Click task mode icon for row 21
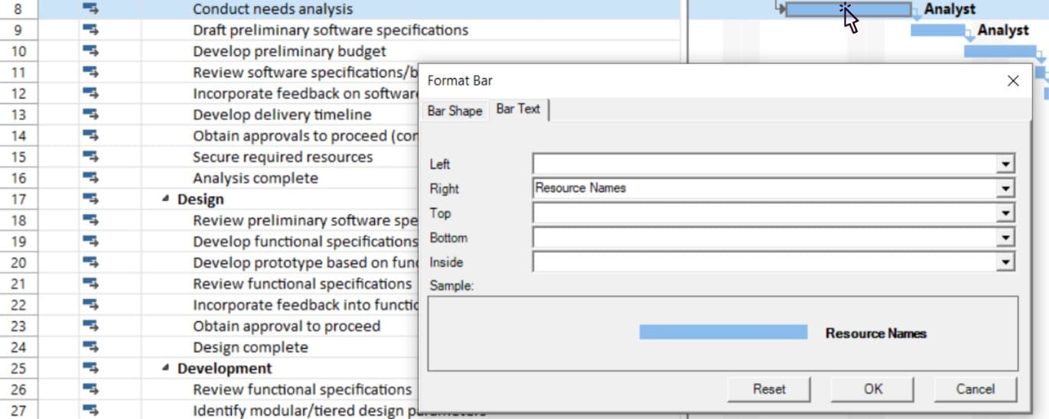 (90, 284)
